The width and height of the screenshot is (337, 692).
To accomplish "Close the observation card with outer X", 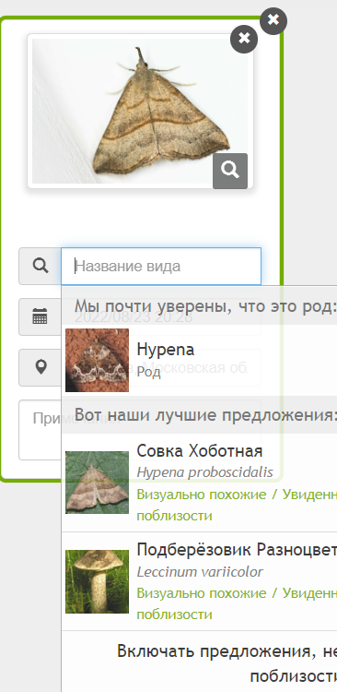I will pyautogui.click(x=273, y=20).
